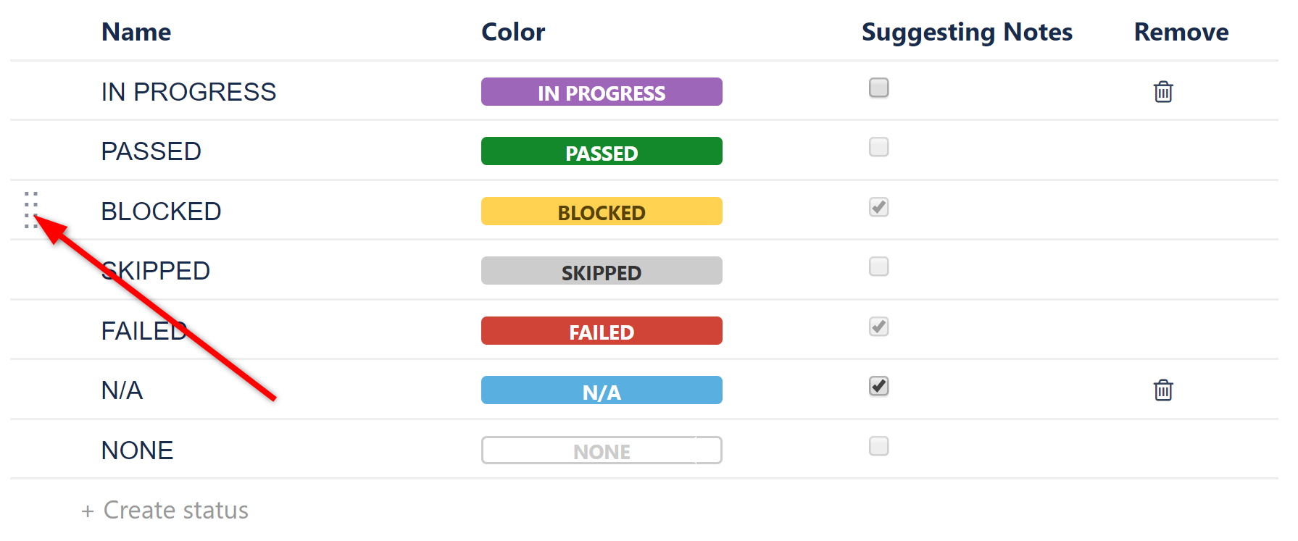Click Create status link
The height and width of the screenshot is (541, 1298).
[175, 511]
